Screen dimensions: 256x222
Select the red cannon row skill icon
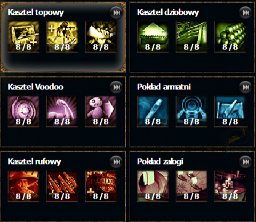(x=62, y=186)
